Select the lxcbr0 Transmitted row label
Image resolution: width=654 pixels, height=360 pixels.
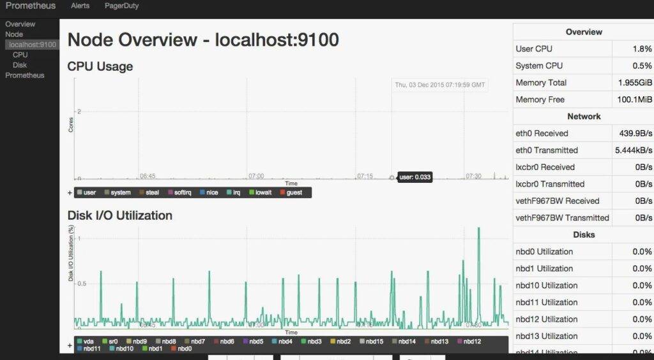point(550,184)
